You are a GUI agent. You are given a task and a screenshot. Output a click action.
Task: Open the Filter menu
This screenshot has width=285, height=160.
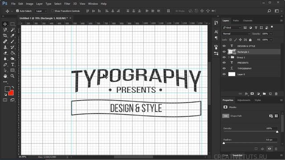coord(67,4)
